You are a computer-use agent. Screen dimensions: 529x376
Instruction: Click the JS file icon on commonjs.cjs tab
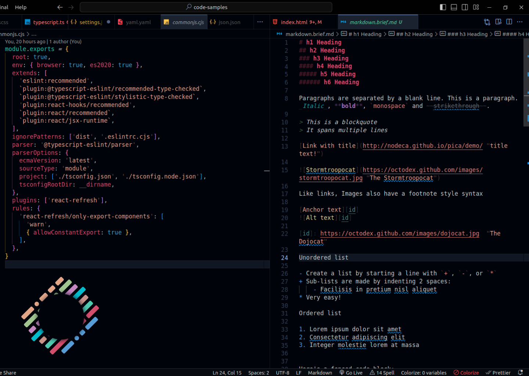[166, 22]
